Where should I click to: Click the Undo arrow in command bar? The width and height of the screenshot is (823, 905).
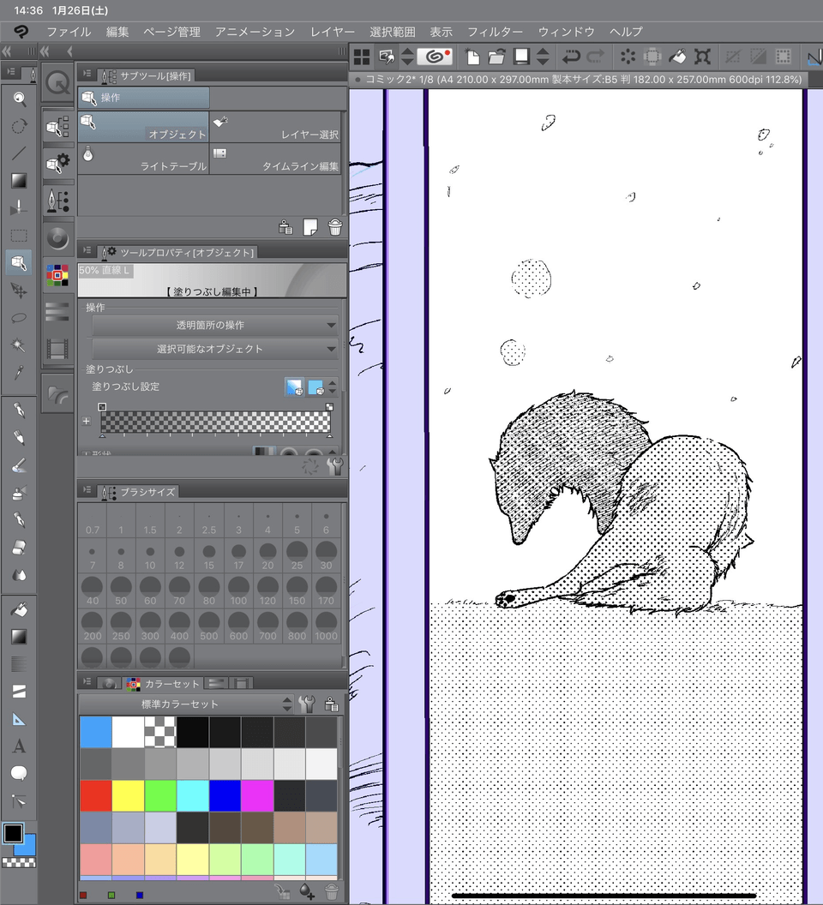571,57
